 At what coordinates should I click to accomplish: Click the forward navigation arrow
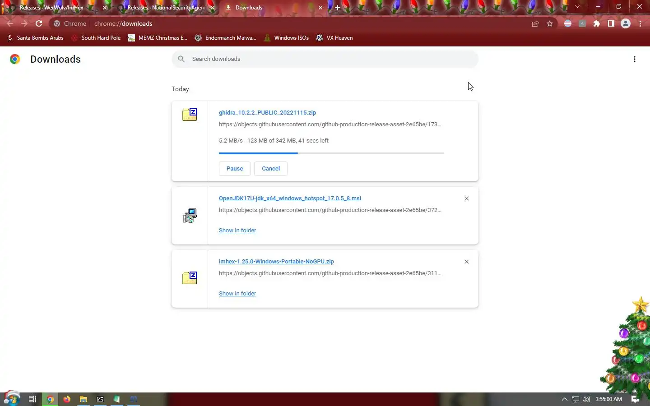24,23
